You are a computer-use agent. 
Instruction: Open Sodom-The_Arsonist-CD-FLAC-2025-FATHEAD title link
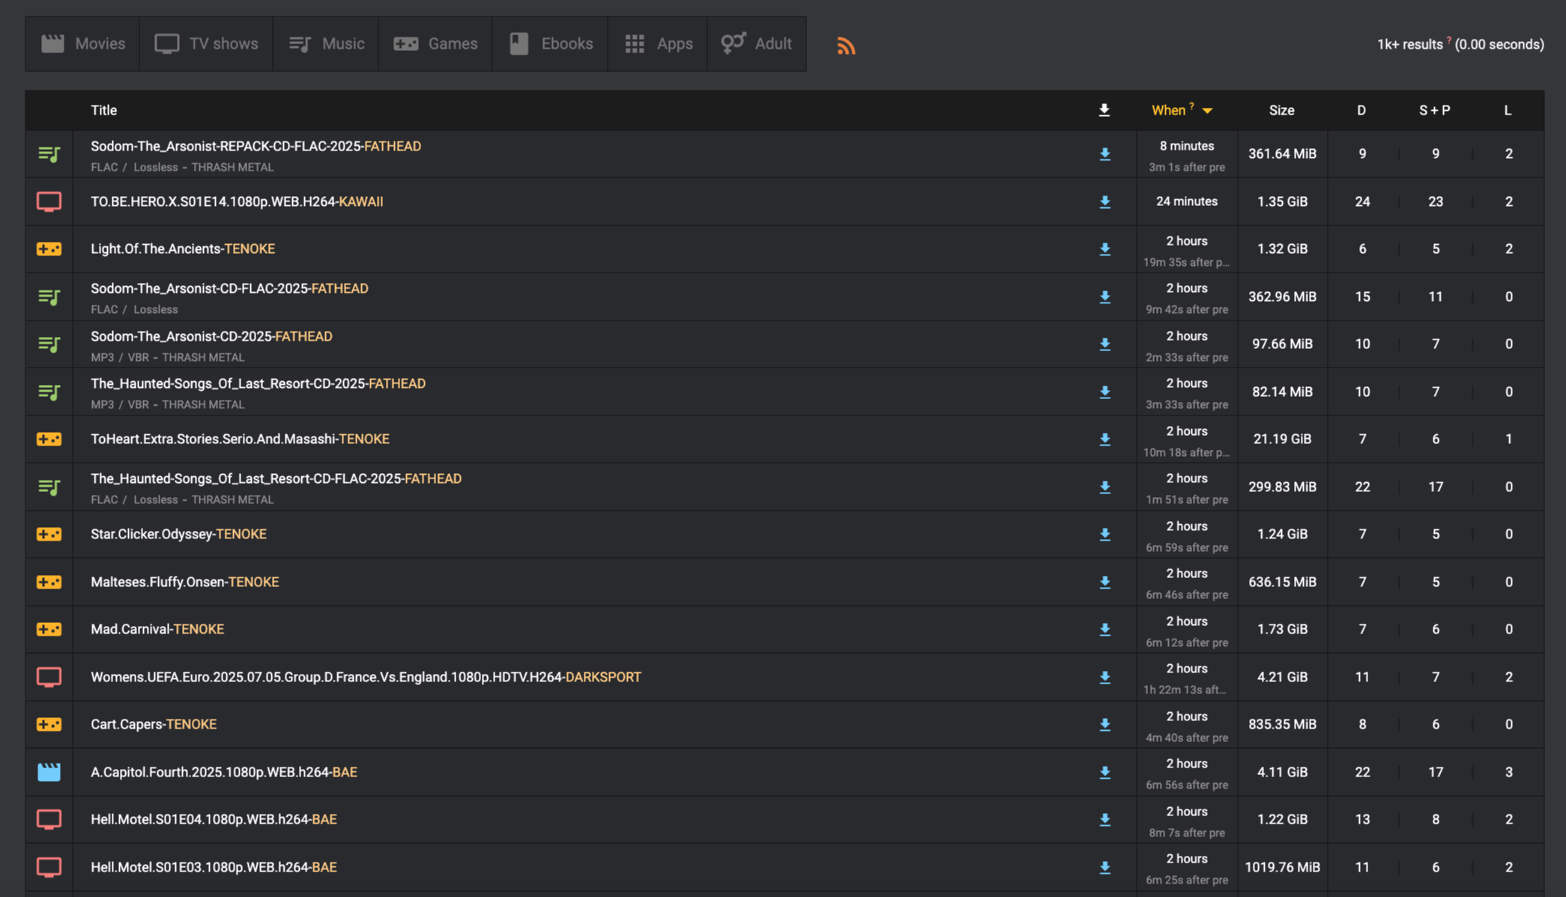tap(229, 288)
